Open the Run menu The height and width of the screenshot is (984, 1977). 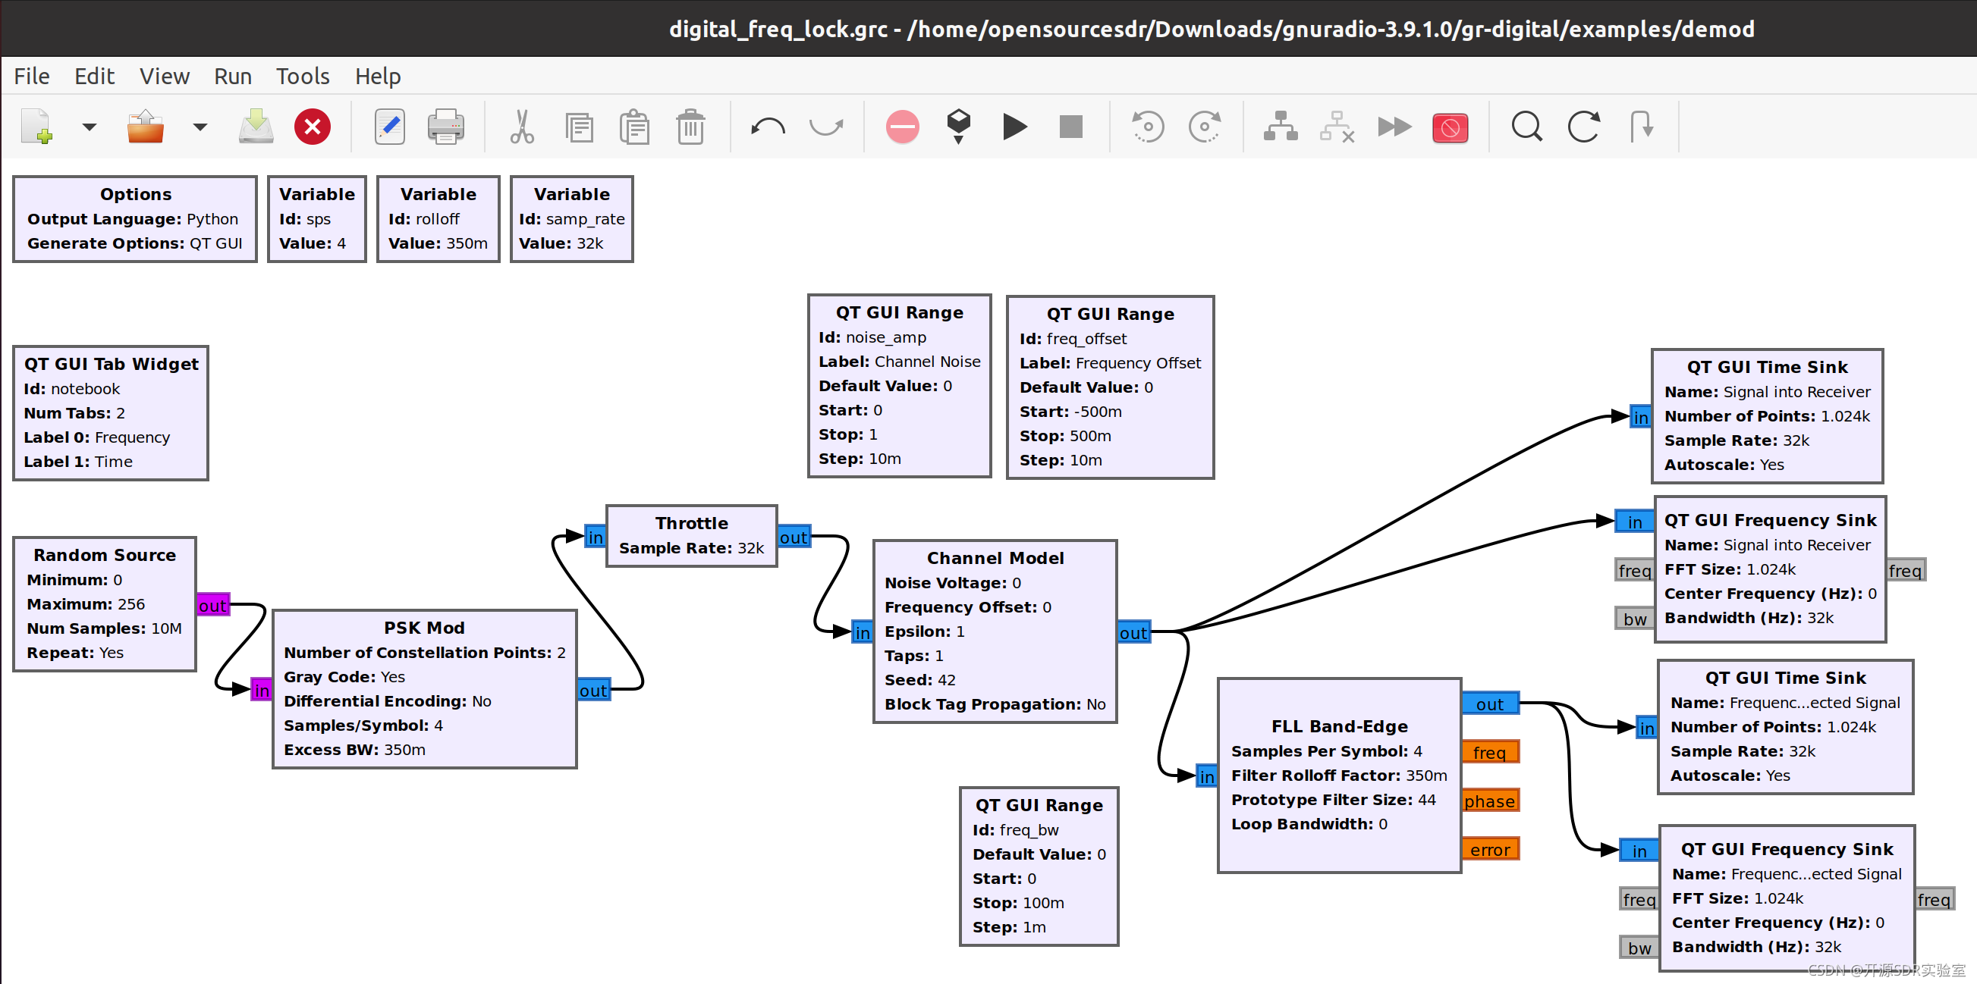point(233,76)
